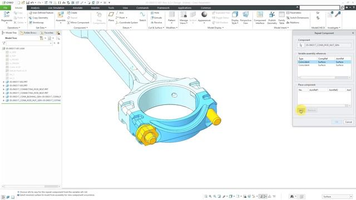Click the Save icon in quick access toolbar
Image resolution: width=356 pixels, height=200 pixels.
pyautogui.click(x=28, y=3)
